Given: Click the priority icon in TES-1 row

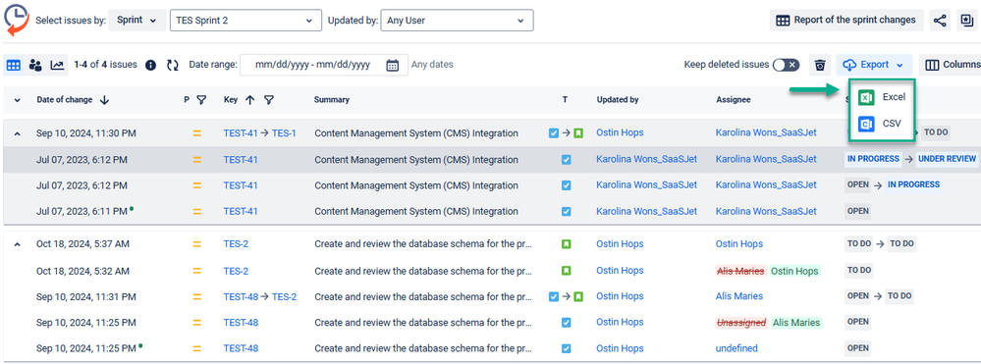Looking at the screenshot, I should (197, 133).
